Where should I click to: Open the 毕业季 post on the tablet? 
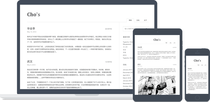coord(140,47)
